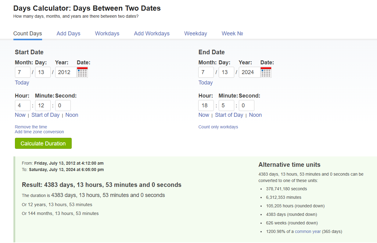The width and height of the screenshot is (377, 243).
Task: Click Now link under Start Date time
Action: pos(20,115)
